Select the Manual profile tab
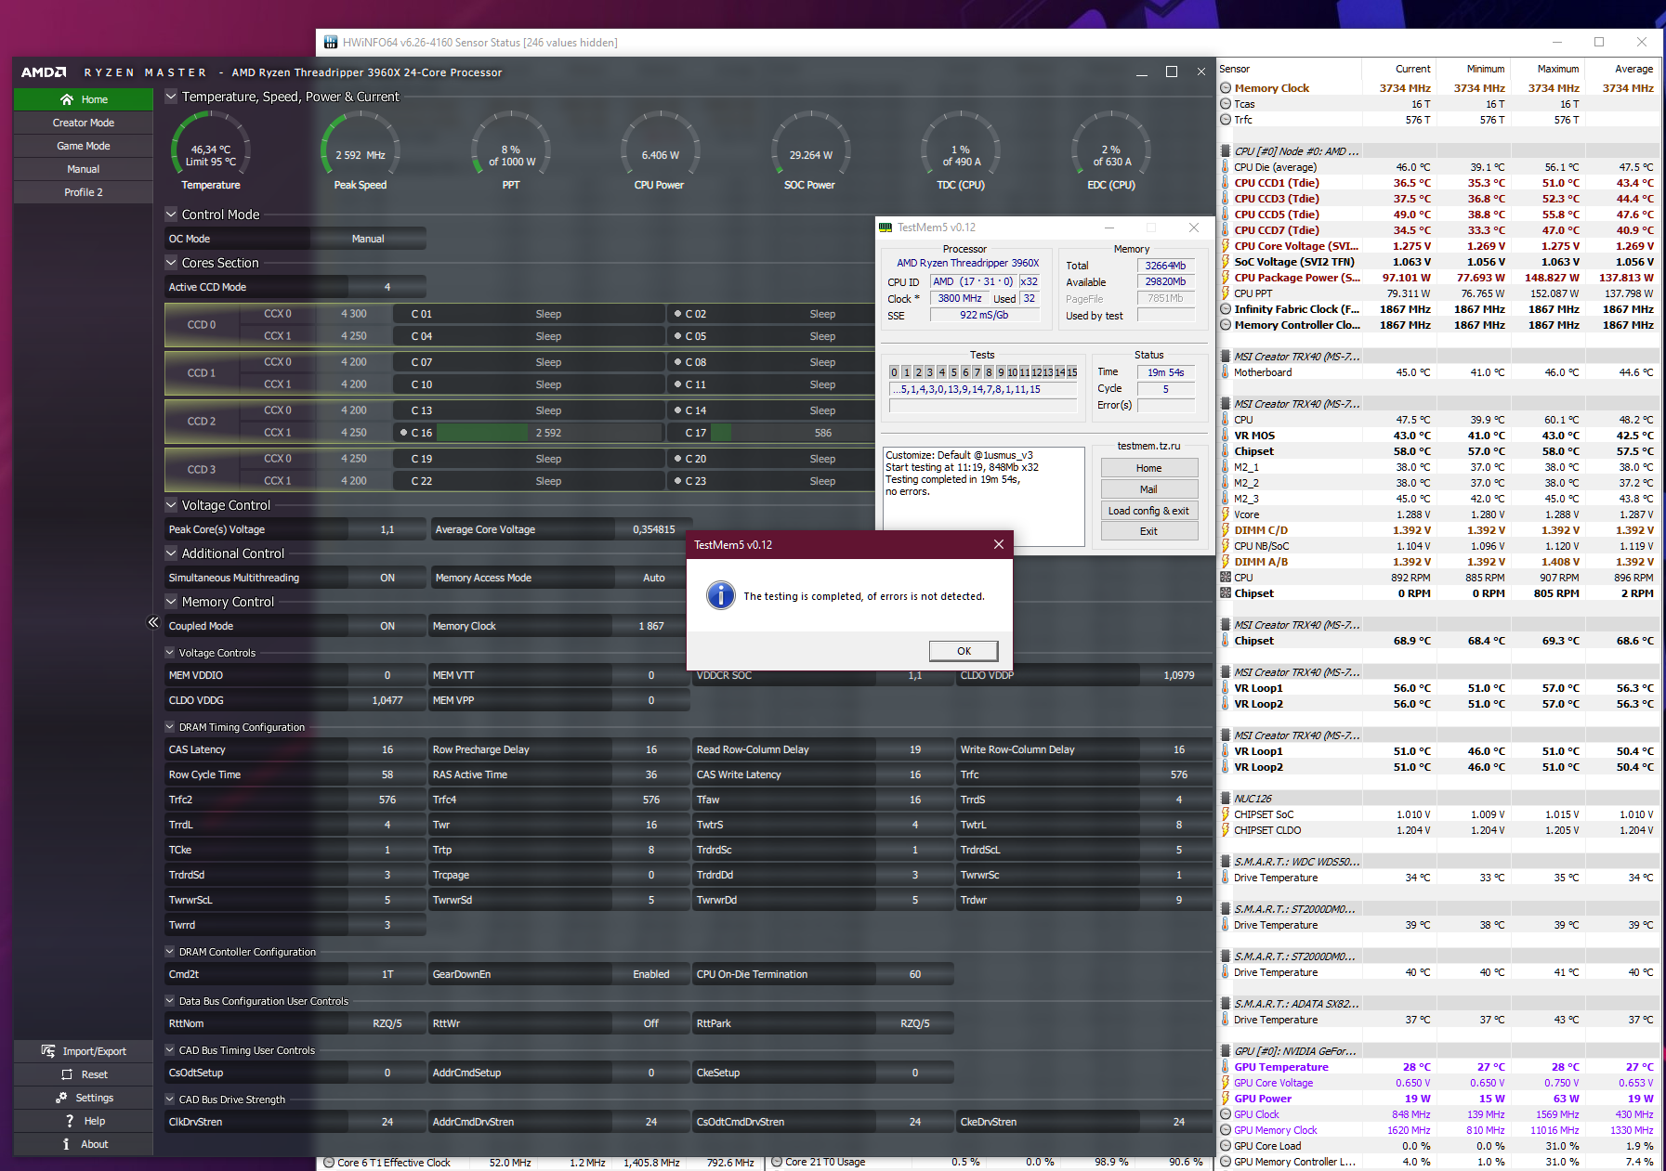Viewport: 1666px width, 1171px height. click(84, 169)
